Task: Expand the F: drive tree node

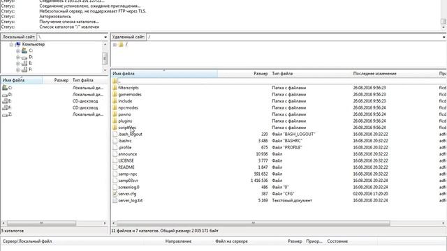Action: pos(18,70)
